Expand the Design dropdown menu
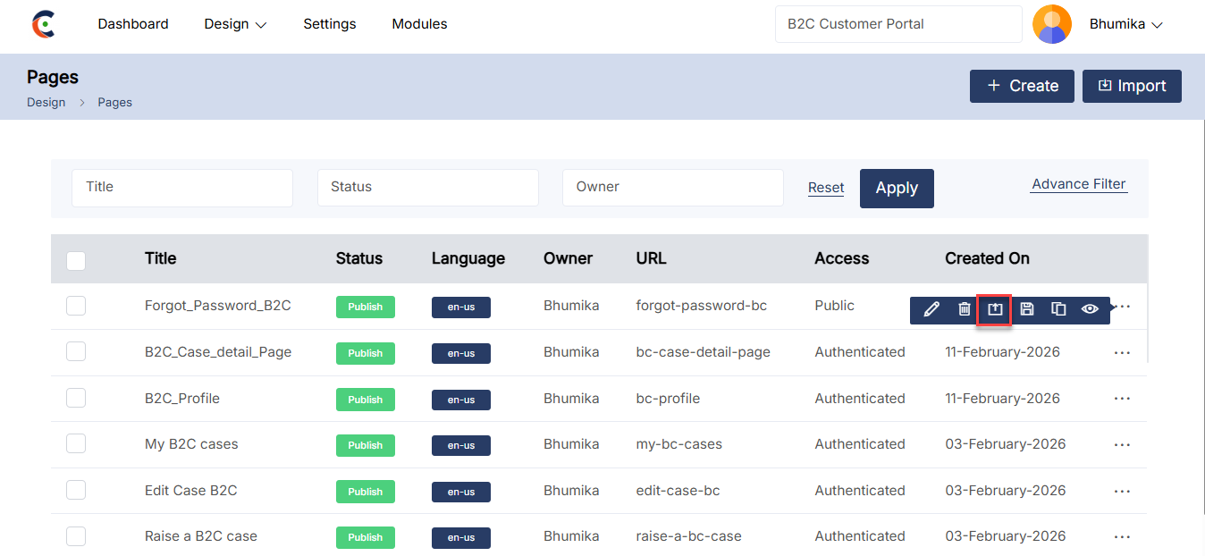1205x556 pixels. 235,24
